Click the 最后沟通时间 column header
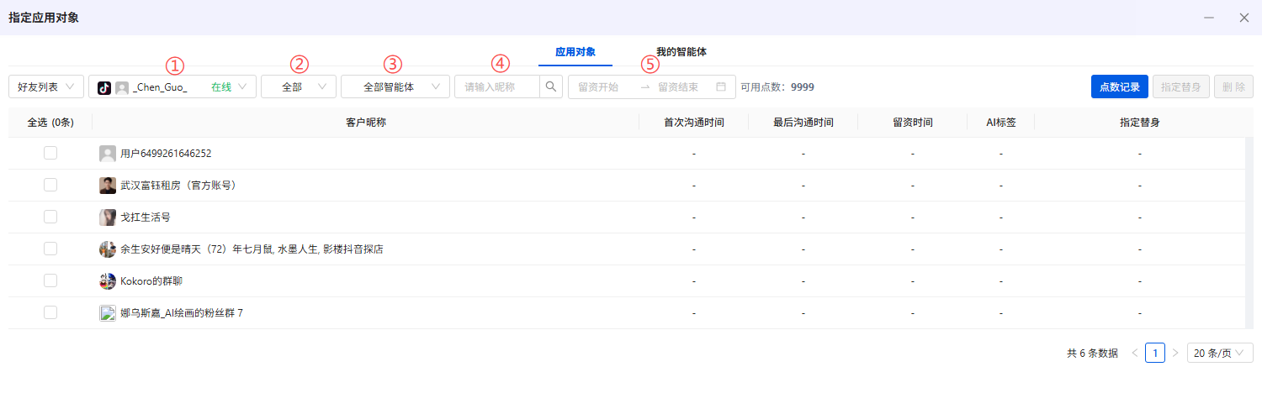Screen dimensions: 1262x393 (x=803, y=123)
